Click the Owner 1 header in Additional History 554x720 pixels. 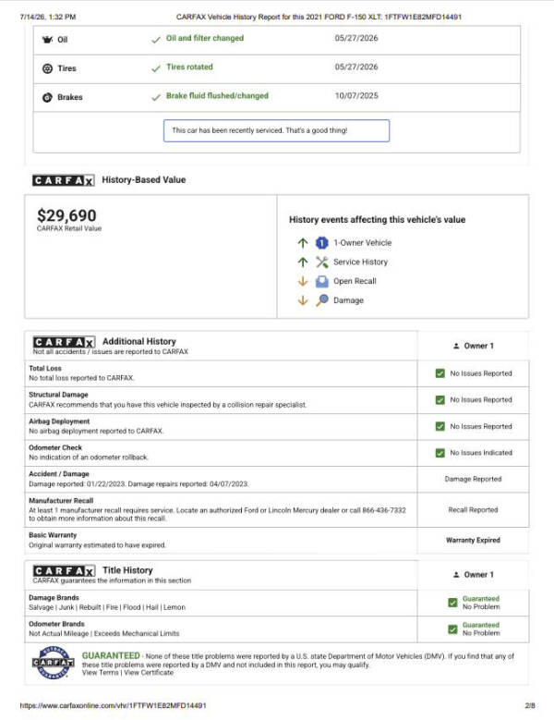474,346
